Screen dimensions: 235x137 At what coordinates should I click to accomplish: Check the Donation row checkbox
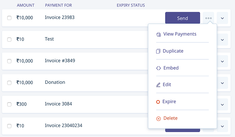coord(9,83)
